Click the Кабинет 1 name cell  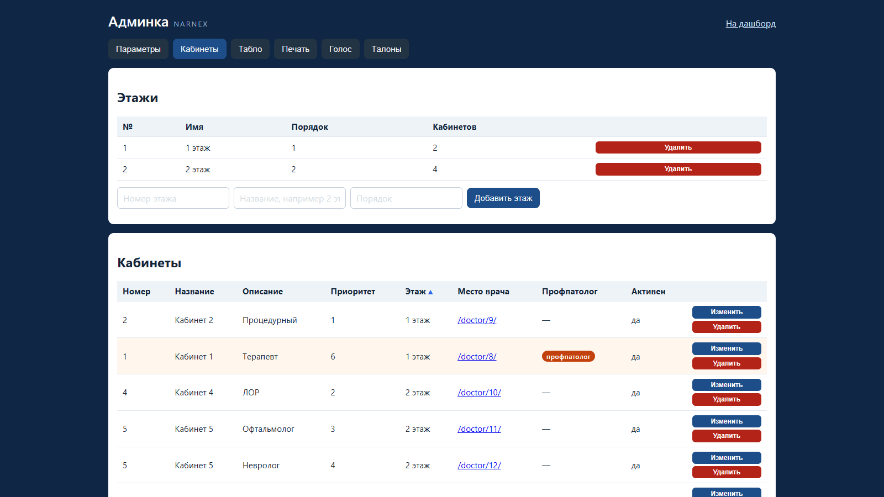click(x=194, y=357)
